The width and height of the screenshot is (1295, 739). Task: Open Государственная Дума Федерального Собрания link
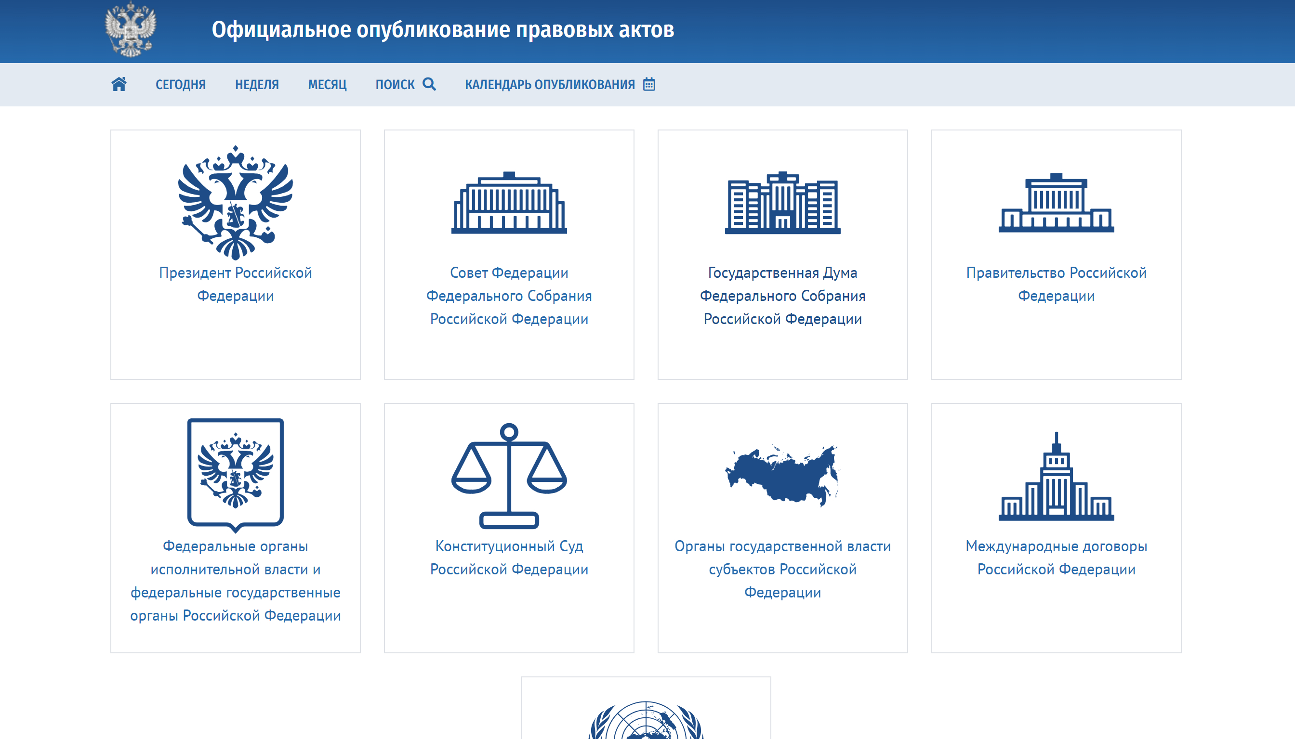point(782,296)
